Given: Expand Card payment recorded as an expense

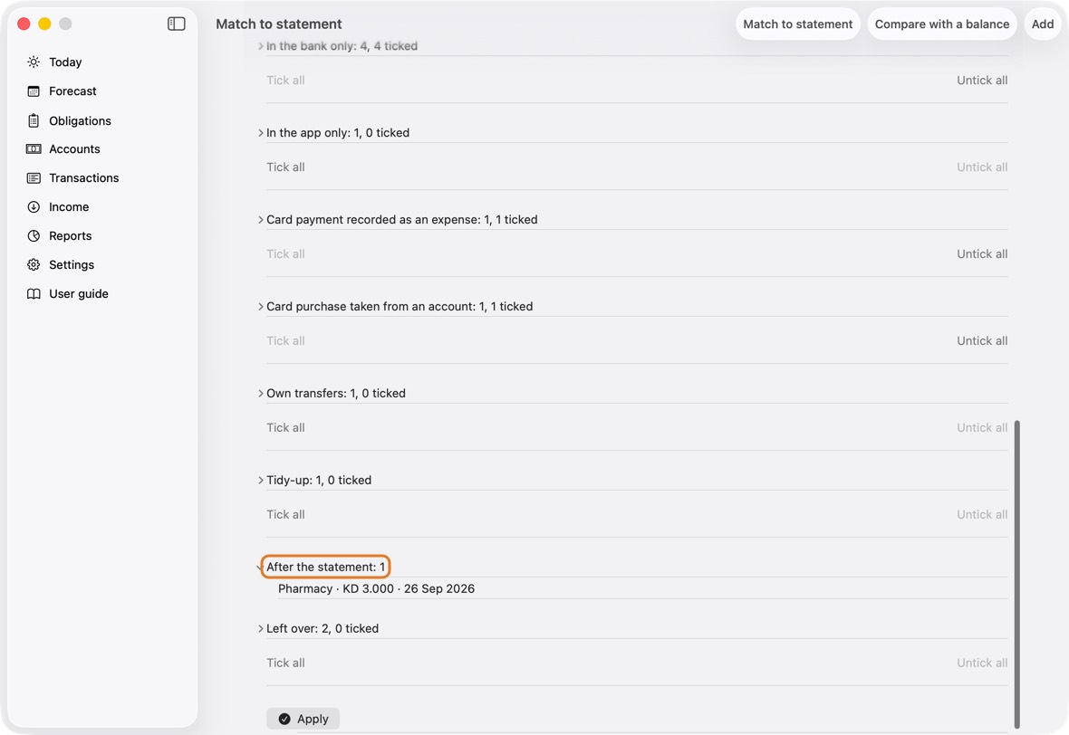Looking at the screenshot, I should point(260,219).
